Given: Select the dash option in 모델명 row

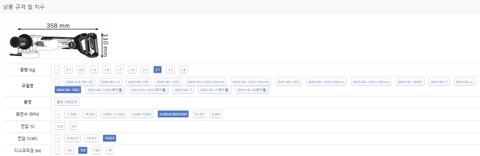Looking at the screenshot, I should coord(57,82).
